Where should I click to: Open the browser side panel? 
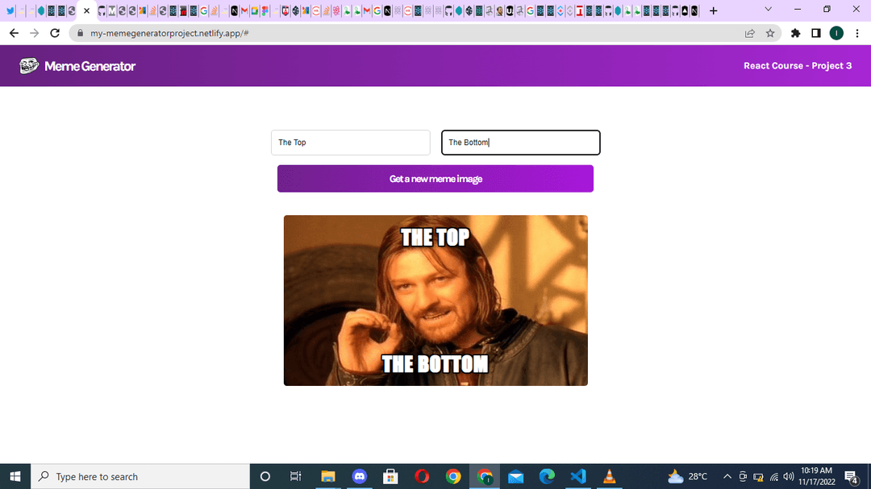coord(816,33)
